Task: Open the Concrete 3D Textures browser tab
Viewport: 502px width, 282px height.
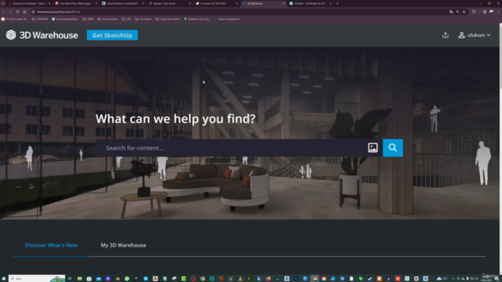Action: point(216,3)
